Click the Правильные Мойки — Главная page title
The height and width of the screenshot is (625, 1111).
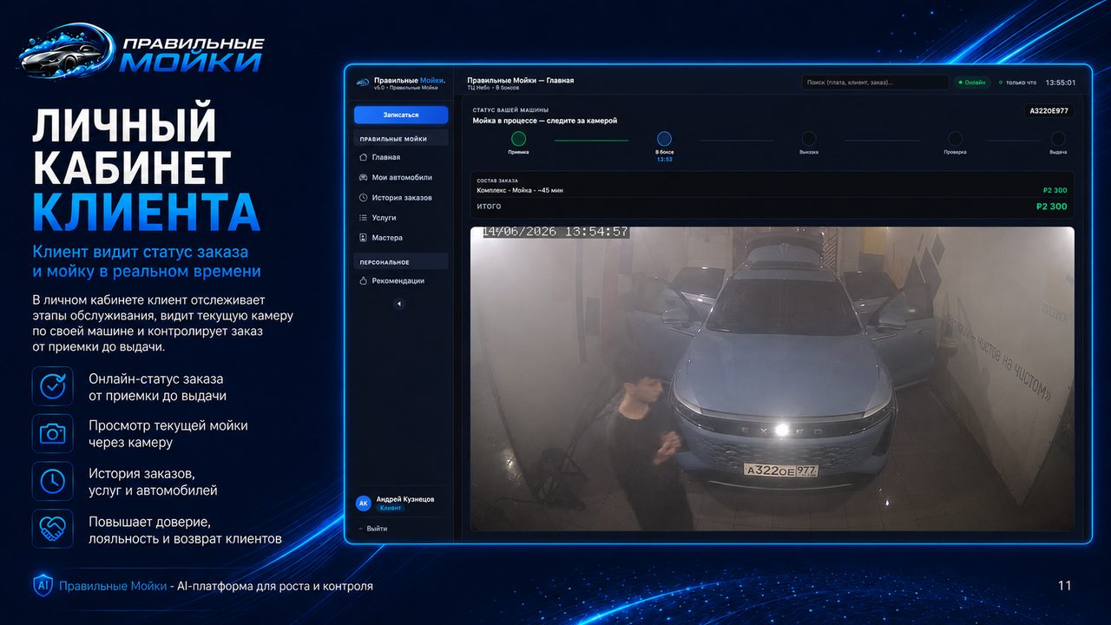click(520, 80)
